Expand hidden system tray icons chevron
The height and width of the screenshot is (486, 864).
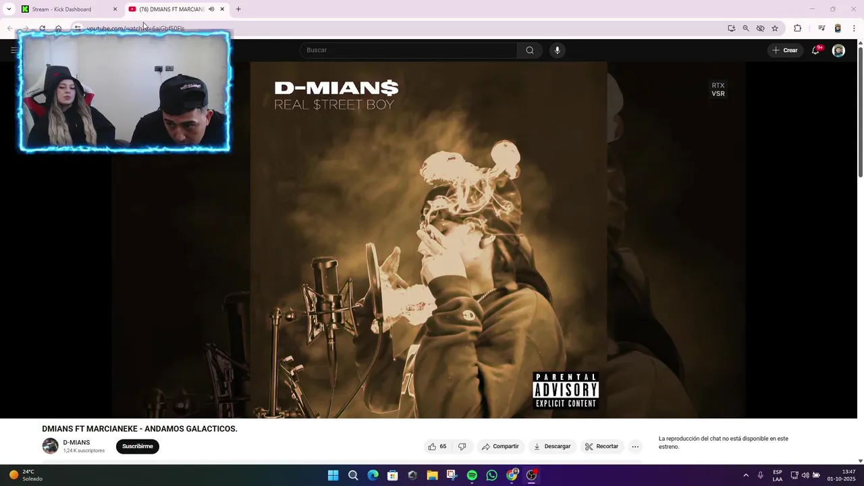point(746,475)
